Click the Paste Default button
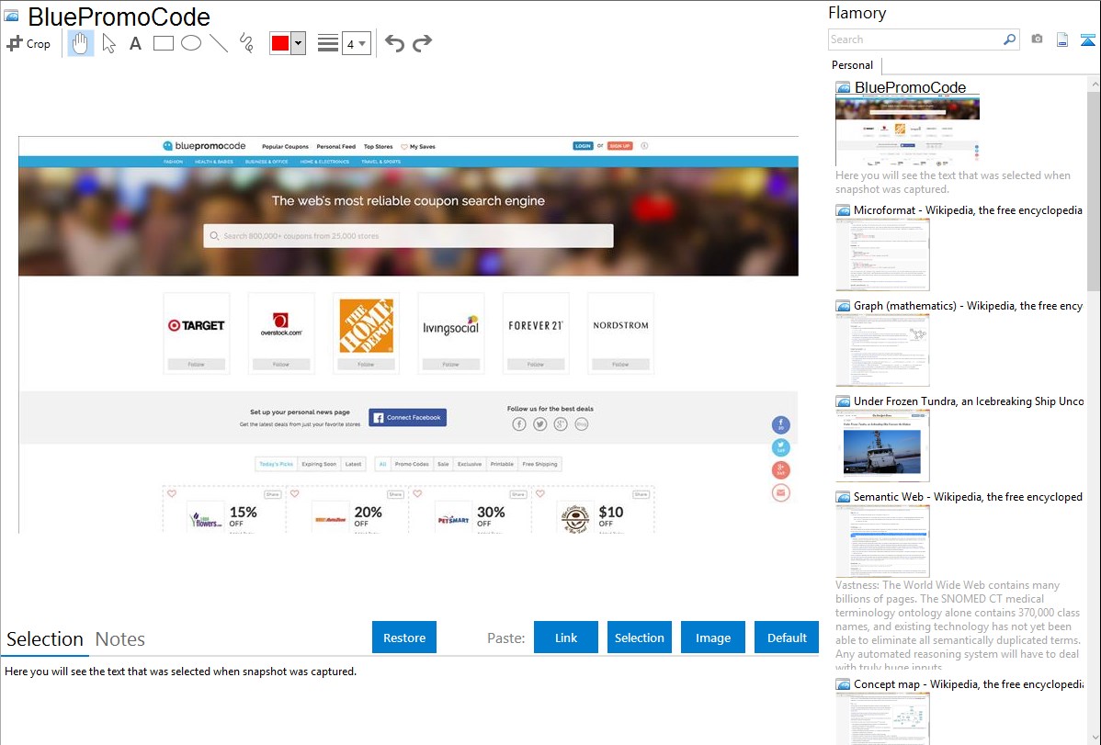The image size is (1101, 745). [787, 637]
